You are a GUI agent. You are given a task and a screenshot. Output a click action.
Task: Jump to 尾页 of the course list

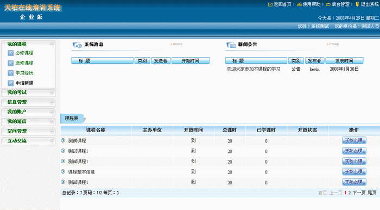pyautogui.click(x=372, y=193)
